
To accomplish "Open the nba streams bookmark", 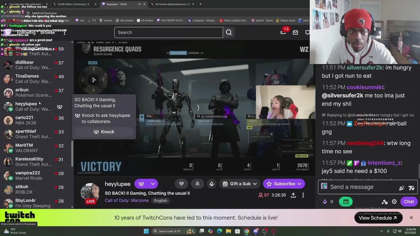I will tap(124, 20).
